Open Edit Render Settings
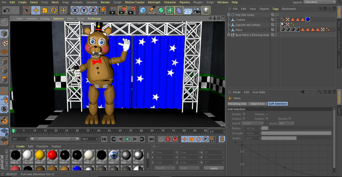 131,10
